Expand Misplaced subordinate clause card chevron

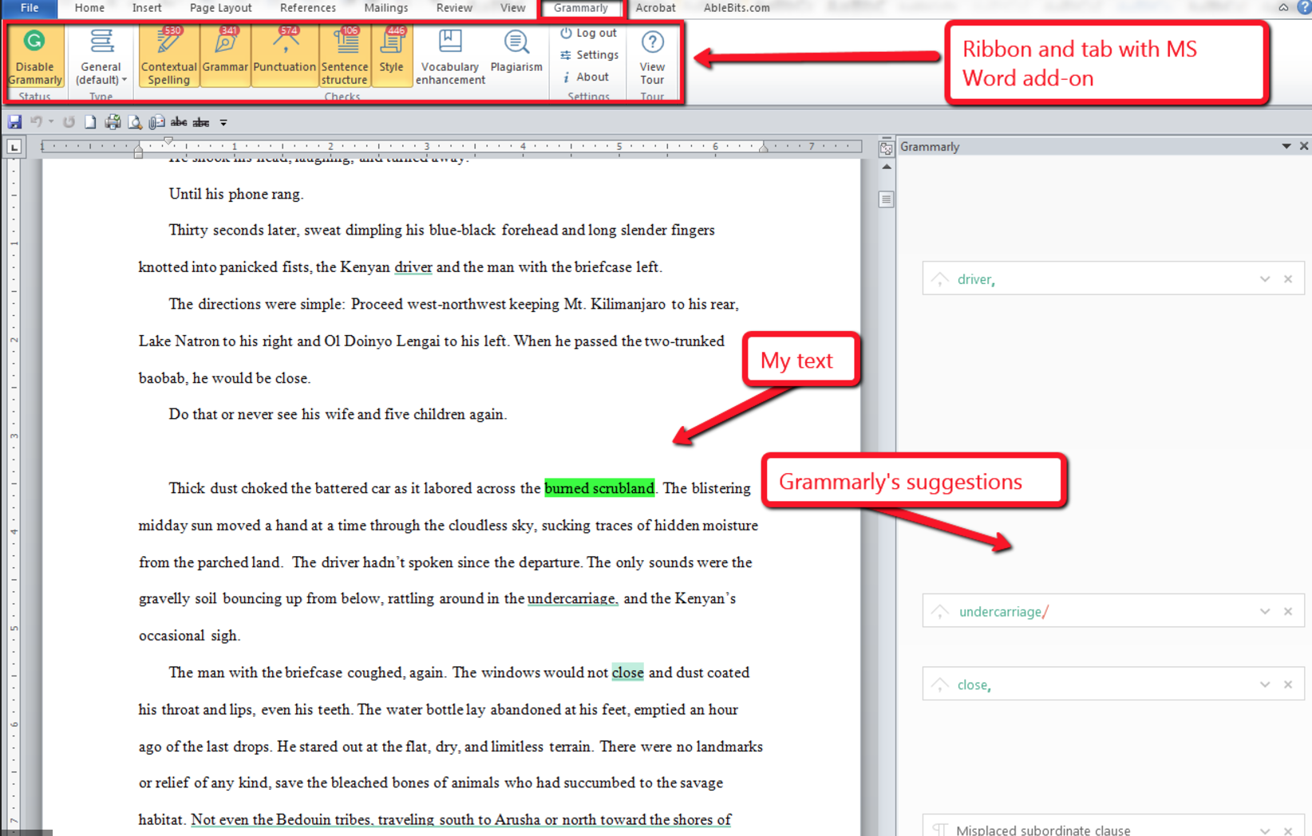(x=1265, y=830)
